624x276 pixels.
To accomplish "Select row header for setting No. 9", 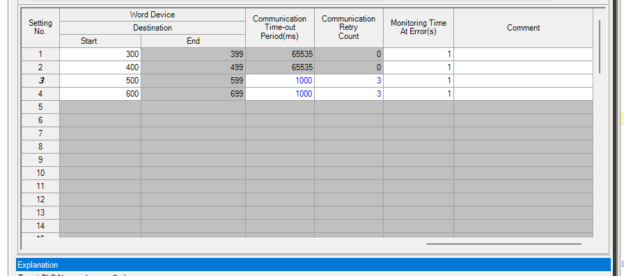I will (x=40, y=160).
